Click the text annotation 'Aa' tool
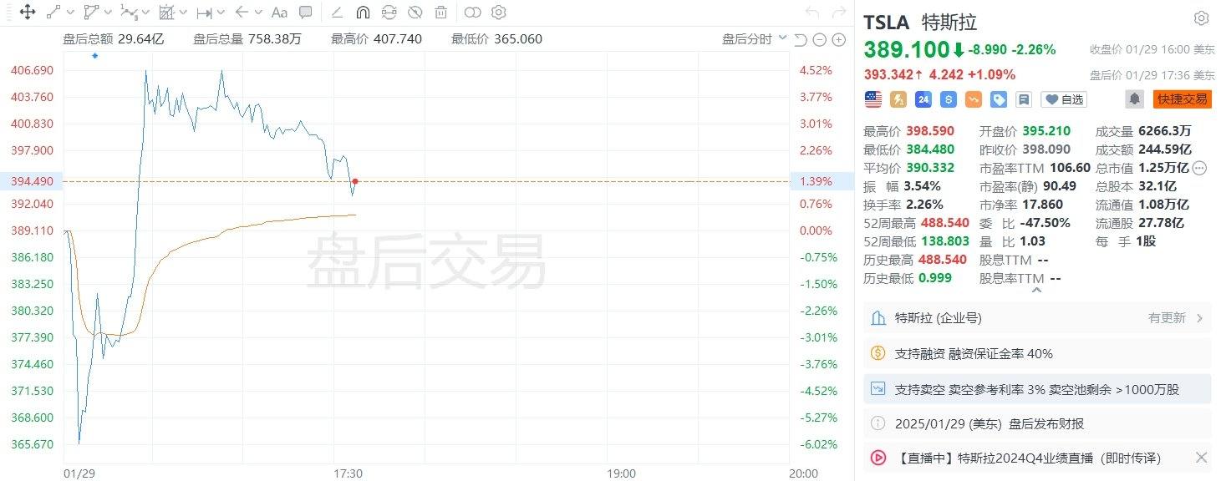 (x=280, y=13)
